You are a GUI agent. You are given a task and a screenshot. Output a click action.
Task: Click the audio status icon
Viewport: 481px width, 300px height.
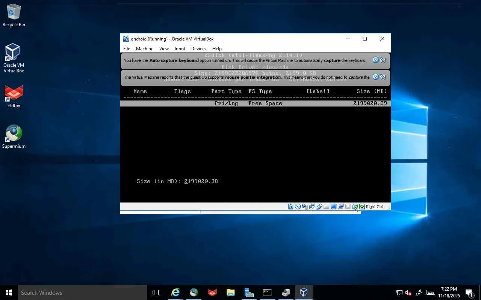click(x=305, y=207)
